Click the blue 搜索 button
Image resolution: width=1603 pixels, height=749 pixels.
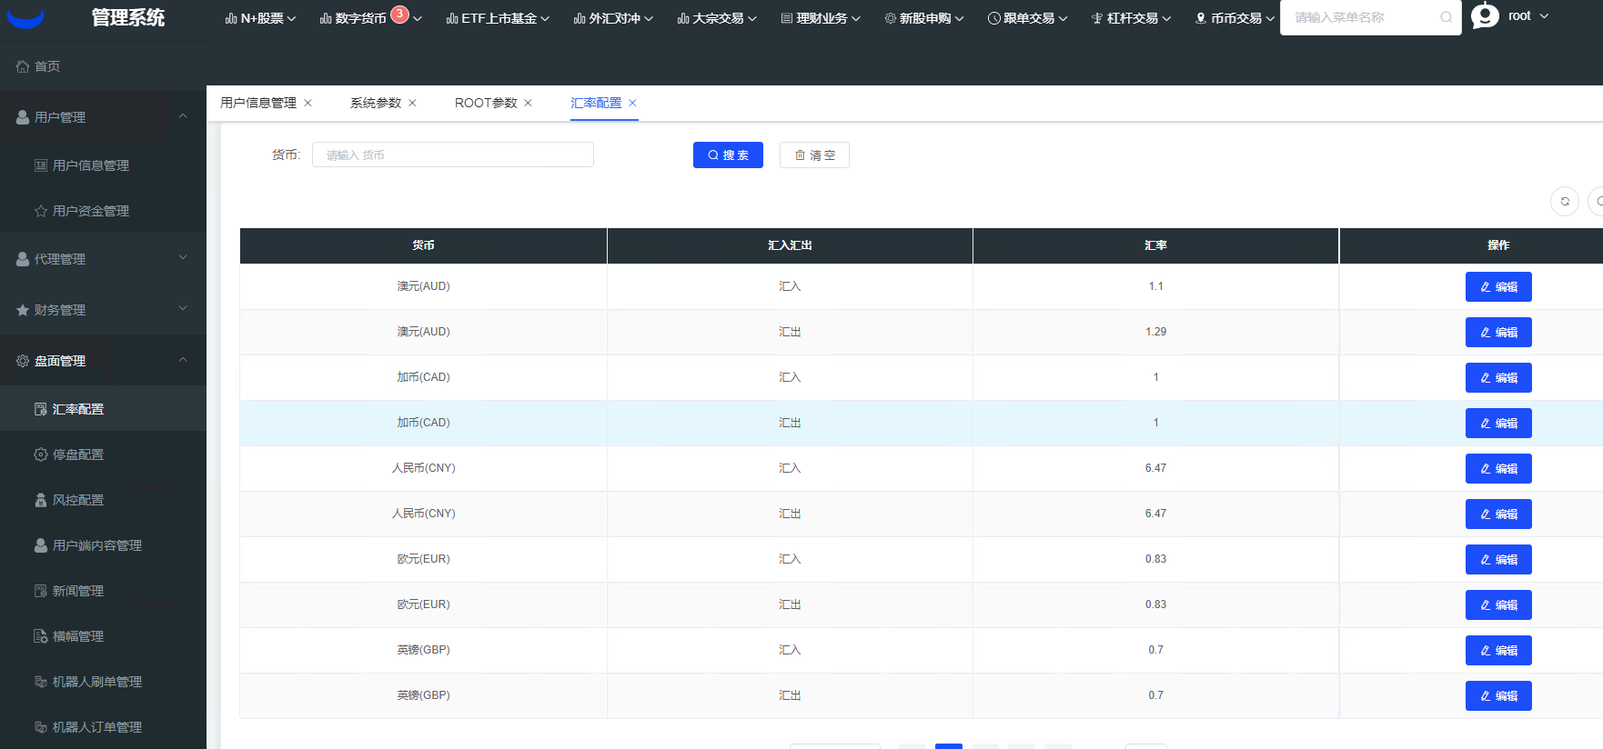tap(728, 155)
